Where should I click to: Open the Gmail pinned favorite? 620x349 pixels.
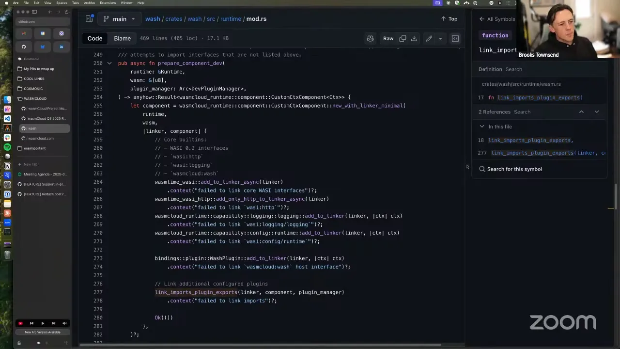[x=24, y=33]
